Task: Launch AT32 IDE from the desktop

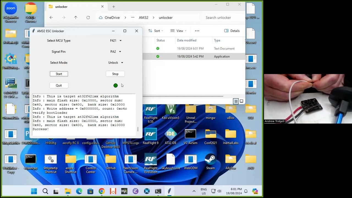Action: click(x=170, y=135)
